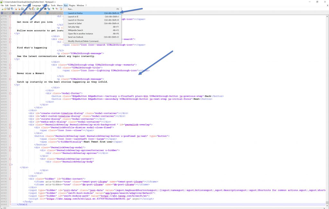
Task: Collapse the fold marker at line 6805
Action: tap(10, 93)
